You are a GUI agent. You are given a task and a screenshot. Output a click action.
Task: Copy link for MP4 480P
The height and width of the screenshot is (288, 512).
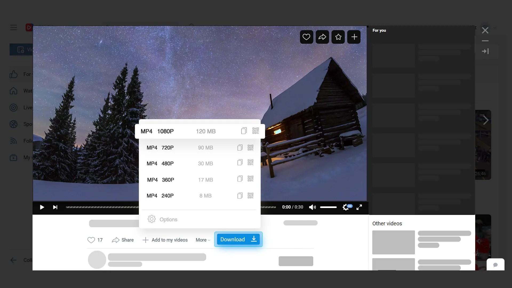pyautogui.click(x=240, y=162)
